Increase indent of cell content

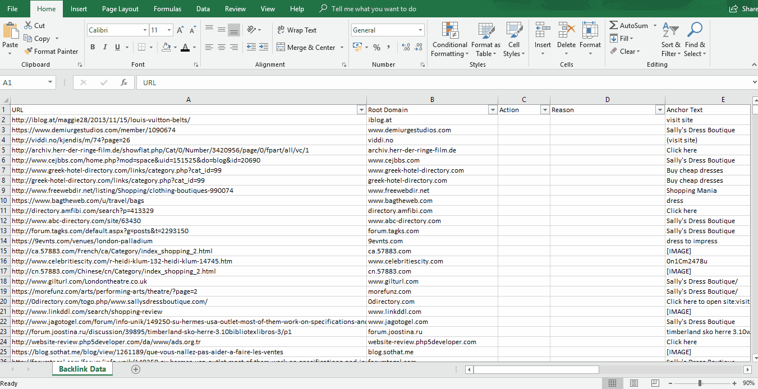[263, 48]
